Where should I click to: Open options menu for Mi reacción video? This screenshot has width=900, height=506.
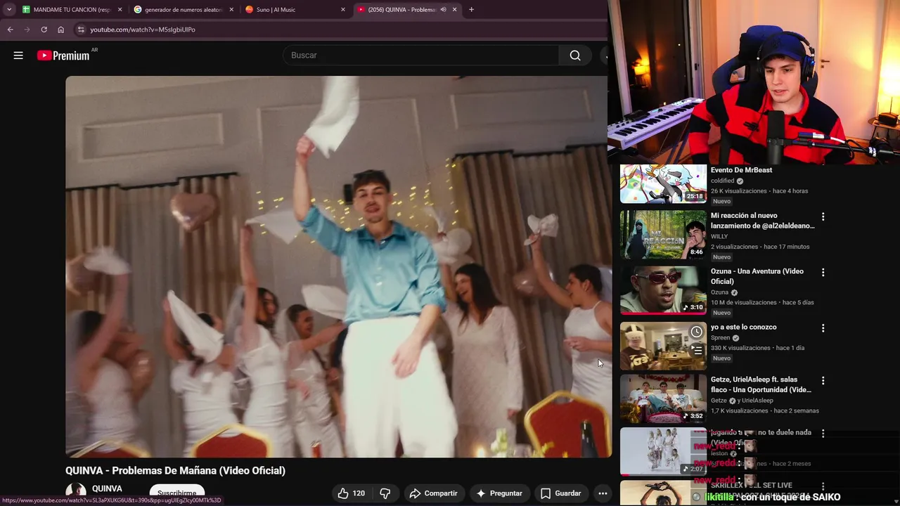coord(823,216)
